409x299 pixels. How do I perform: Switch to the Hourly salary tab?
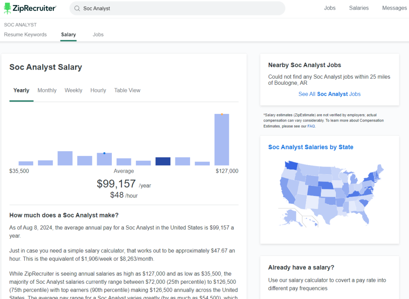[98, 90]
